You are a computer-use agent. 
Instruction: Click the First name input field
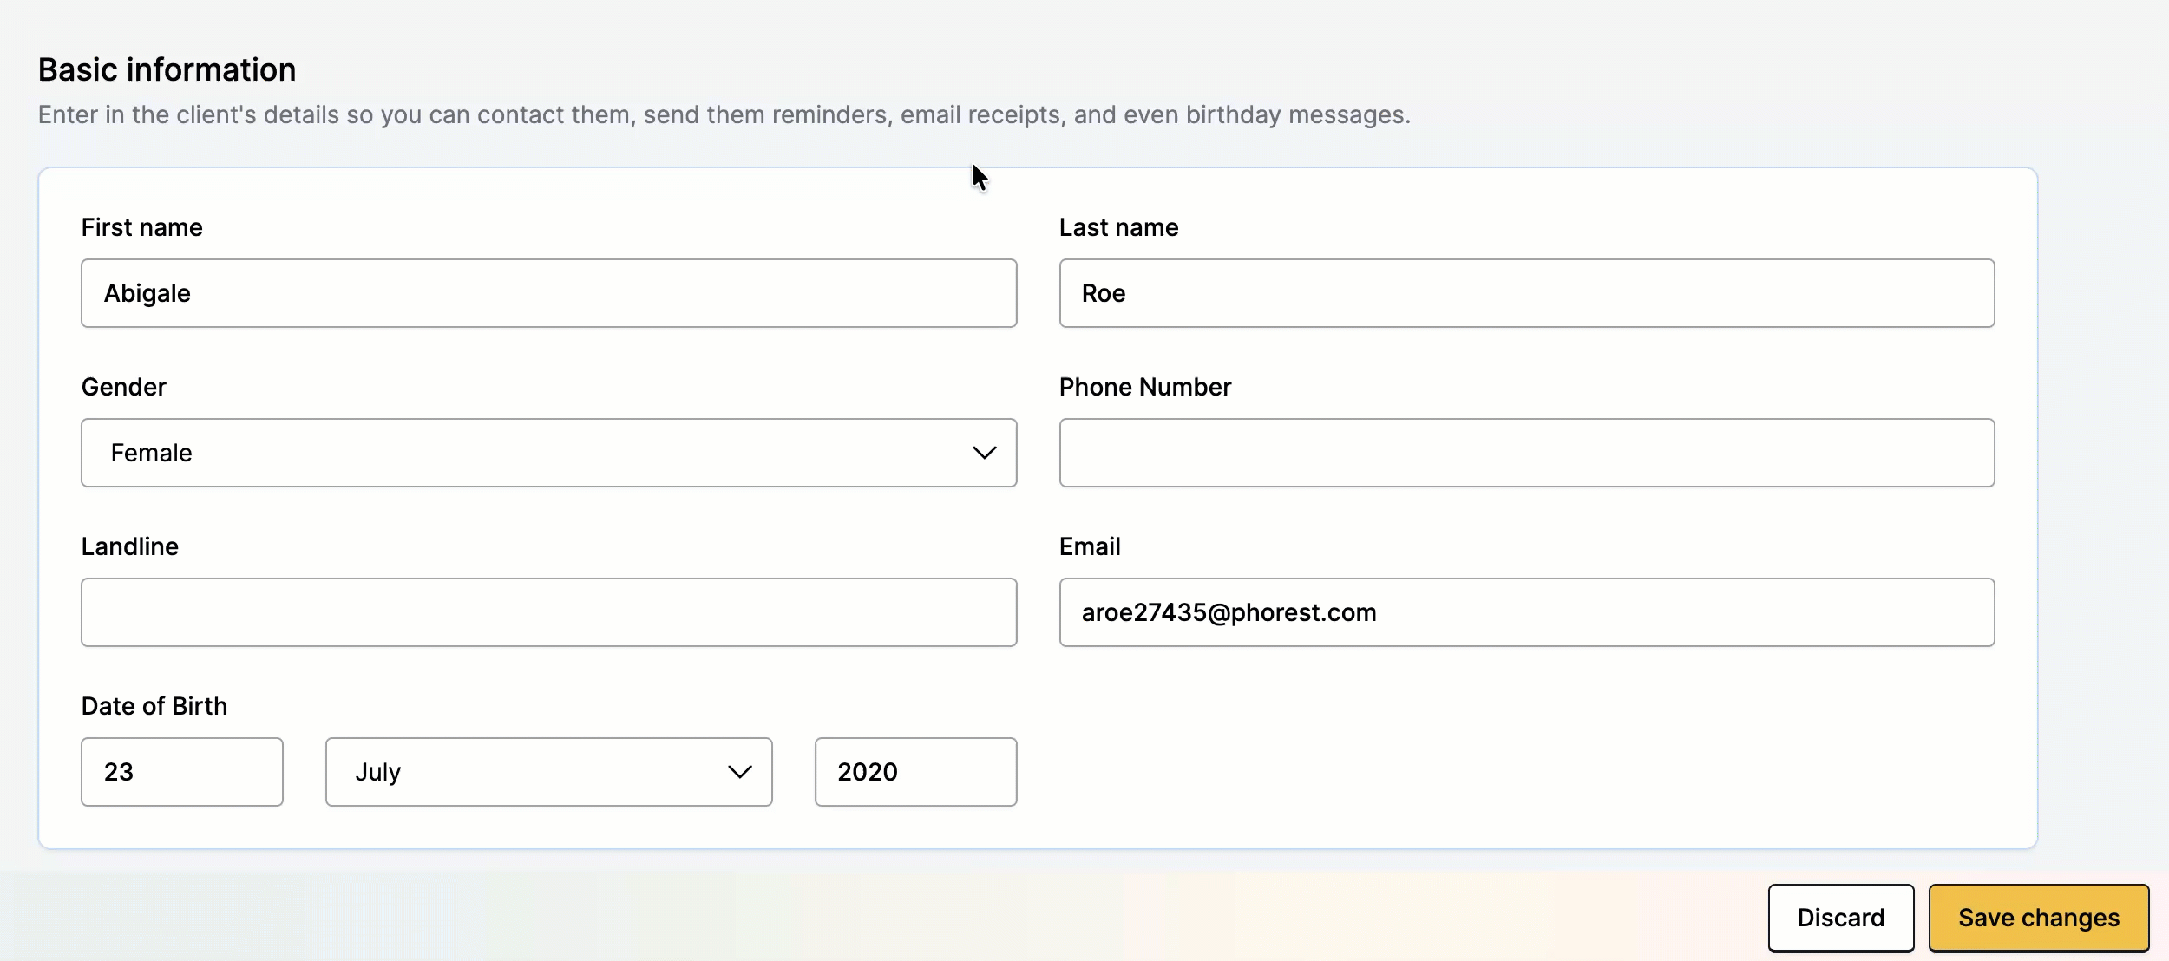(548, 293)
